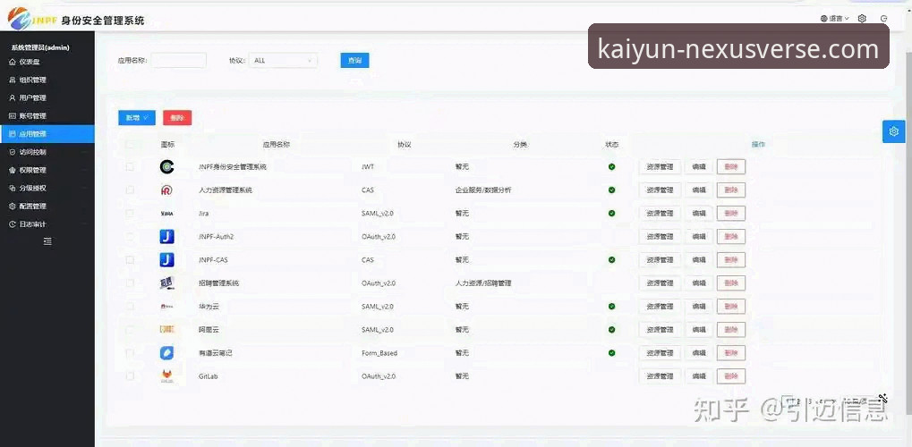This screenshot has width=912, height=447.
Task: Focus the 应用名称 search input field
Action: 179,61
